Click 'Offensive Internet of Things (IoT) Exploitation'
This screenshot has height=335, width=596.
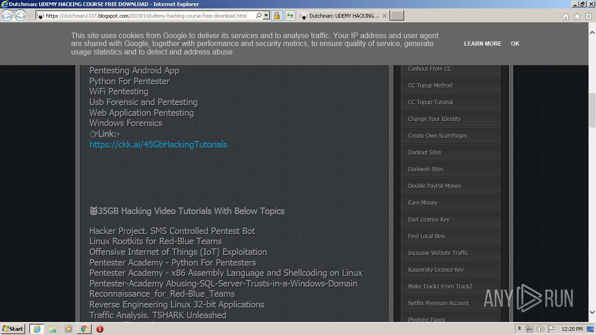pyautogui.click(x=178, y=252)
